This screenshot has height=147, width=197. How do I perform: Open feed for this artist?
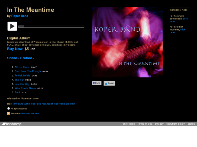point(35,114)
